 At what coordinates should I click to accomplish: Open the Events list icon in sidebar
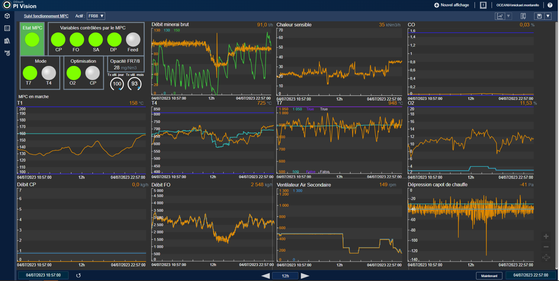click(7, 28)
